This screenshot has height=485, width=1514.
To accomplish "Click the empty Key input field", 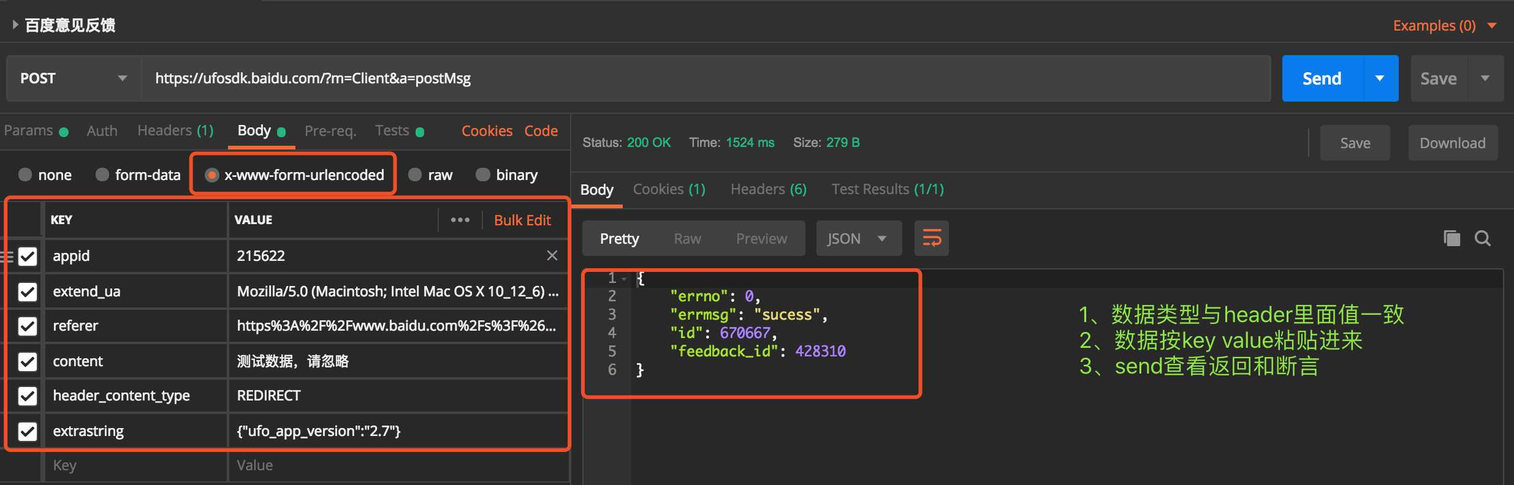I will point(135,465).
